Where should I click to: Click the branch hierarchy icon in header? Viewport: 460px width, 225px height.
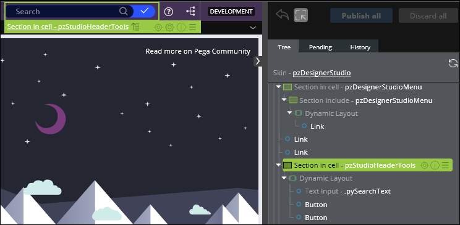190,12
